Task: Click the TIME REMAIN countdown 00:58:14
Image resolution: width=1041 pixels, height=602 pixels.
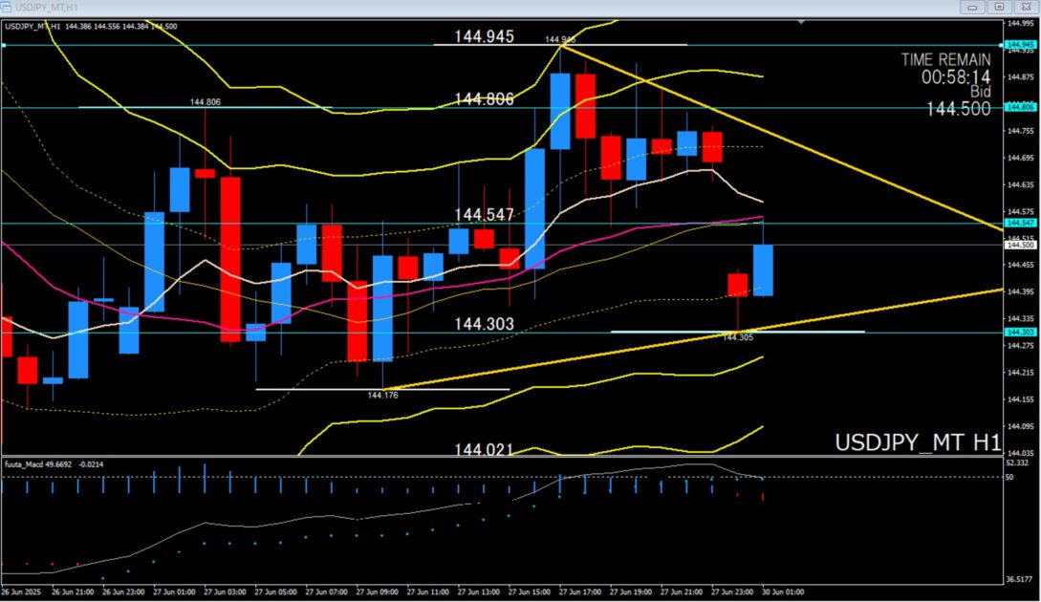Action: coord(955,75)
